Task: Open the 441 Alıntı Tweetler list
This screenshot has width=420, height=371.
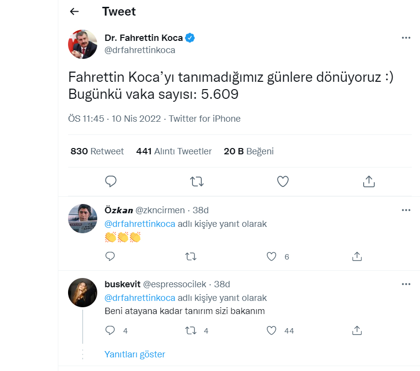Action: pyautogui.click(x=174, y=151)
